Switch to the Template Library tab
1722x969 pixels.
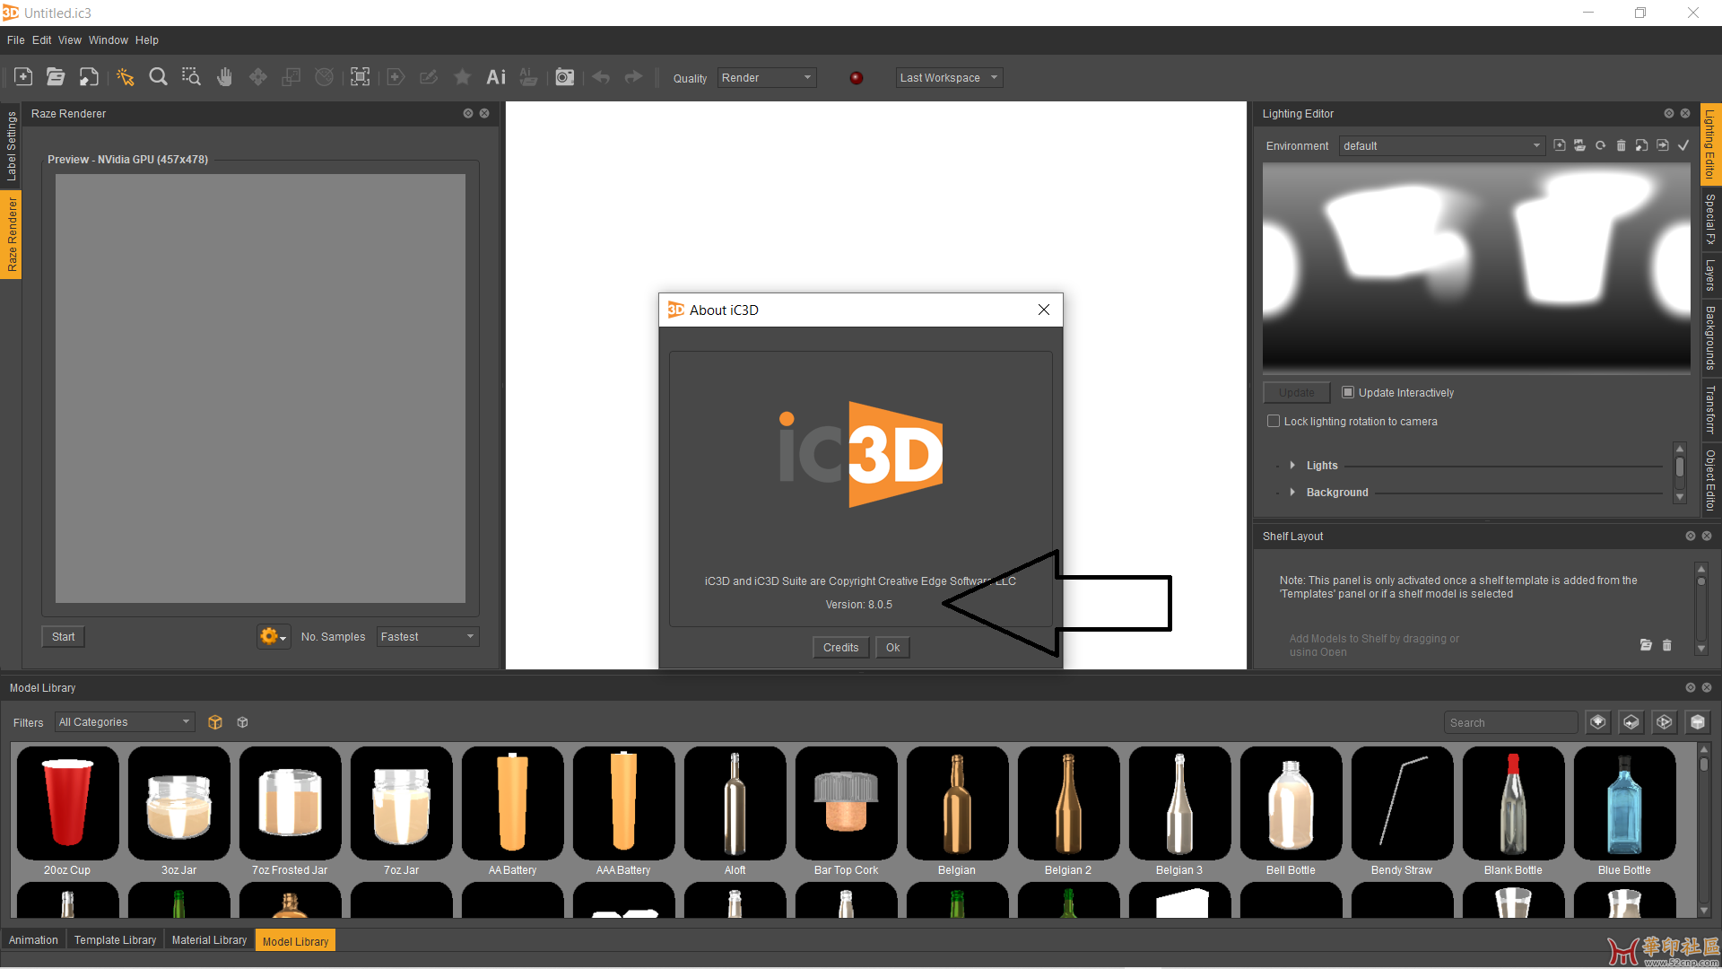coord(115,940)
